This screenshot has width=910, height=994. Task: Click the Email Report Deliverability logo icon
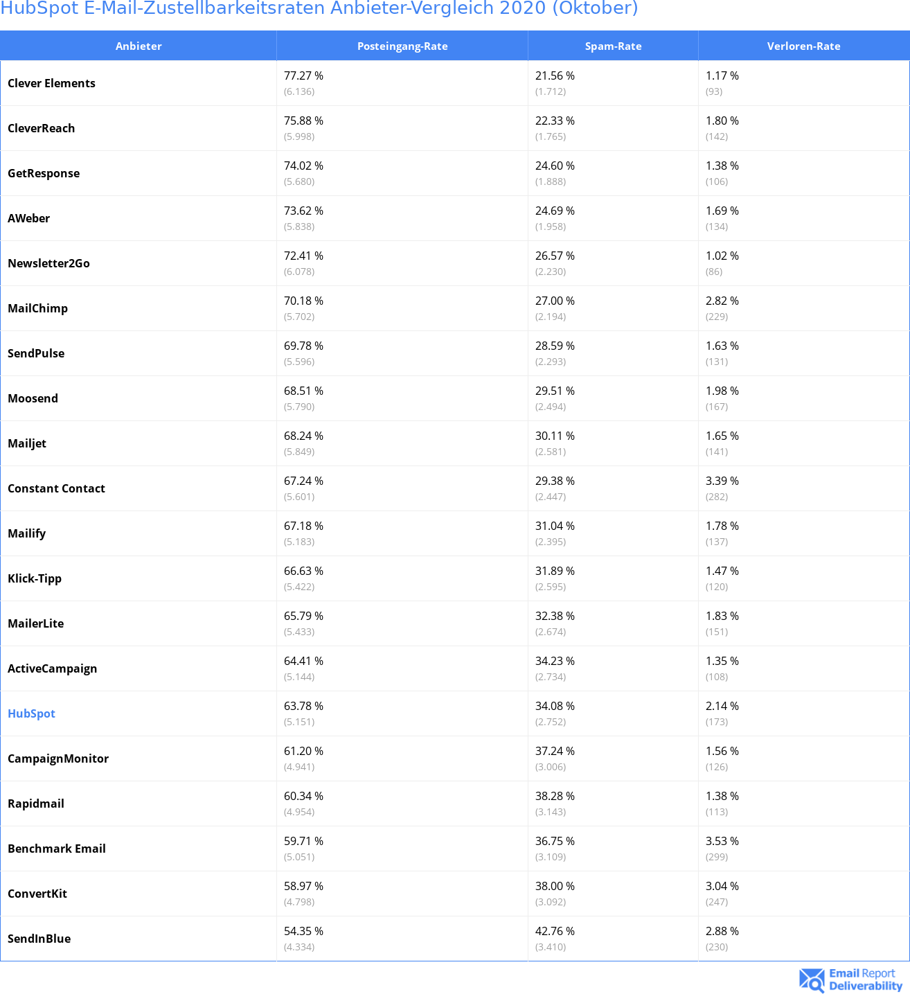pyautogui.click(x=812, y=979)
